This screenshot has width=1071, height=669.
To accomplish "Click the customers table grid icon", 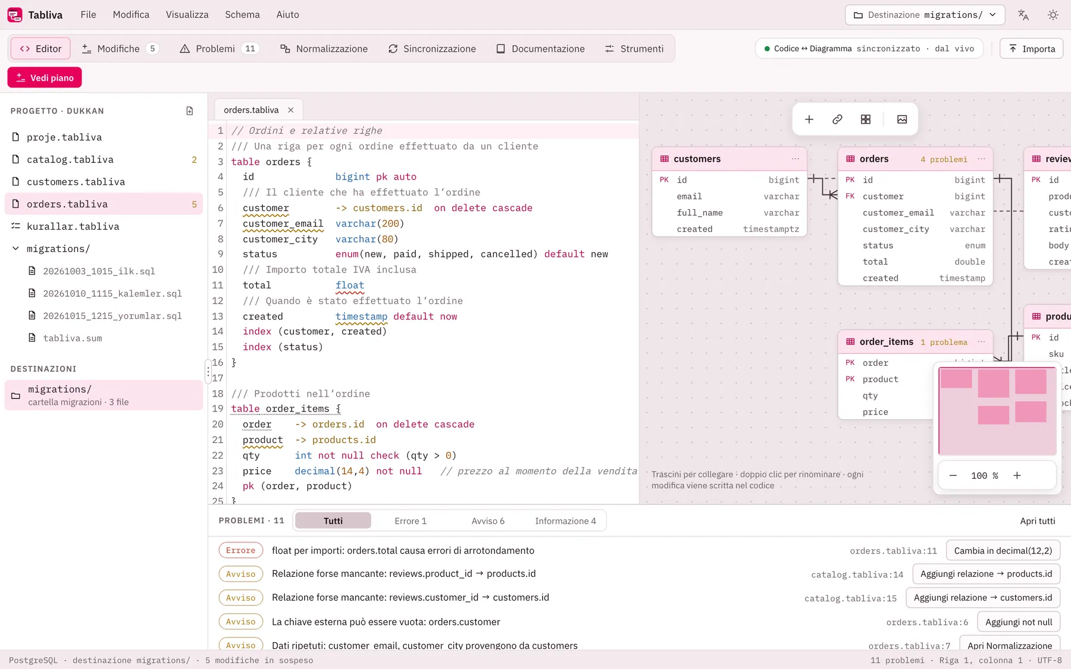I will (x=665, y=159).
